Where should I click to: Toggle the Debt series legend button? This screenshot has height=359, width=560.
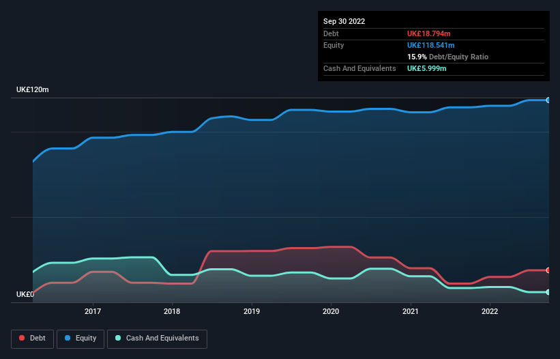click(33, 339)
